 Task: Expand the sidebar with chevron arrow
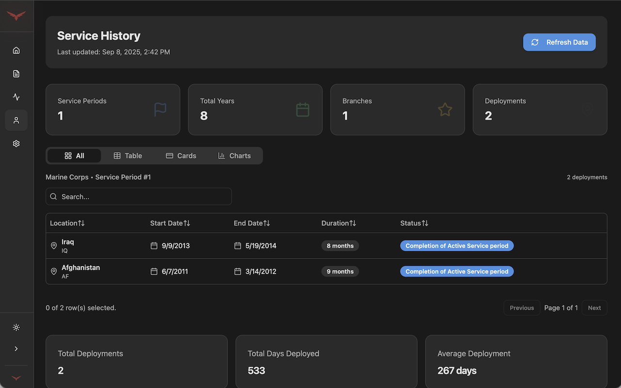(x=16, y=349)
